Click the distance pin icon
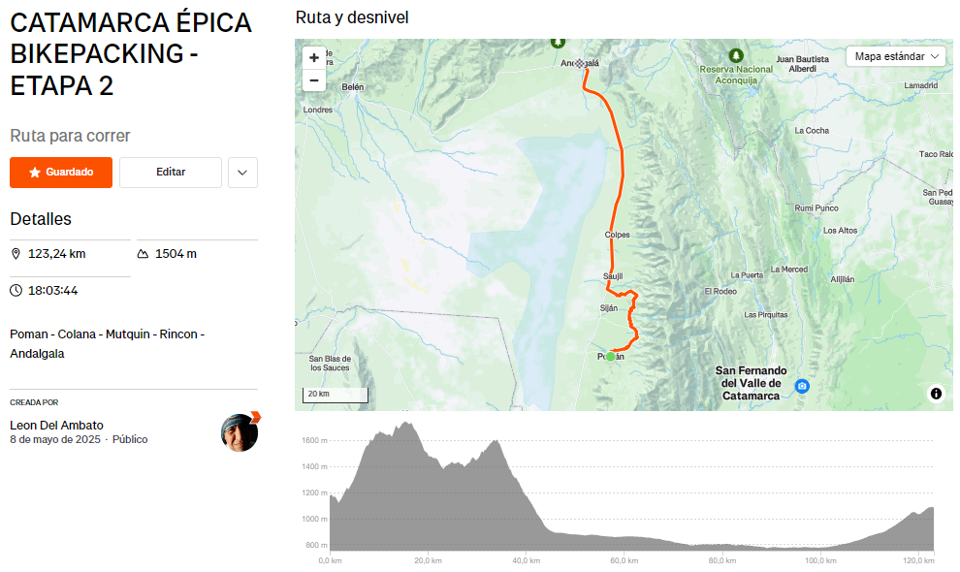This screenshot has width=960, height=572. (x=16, y=254)
